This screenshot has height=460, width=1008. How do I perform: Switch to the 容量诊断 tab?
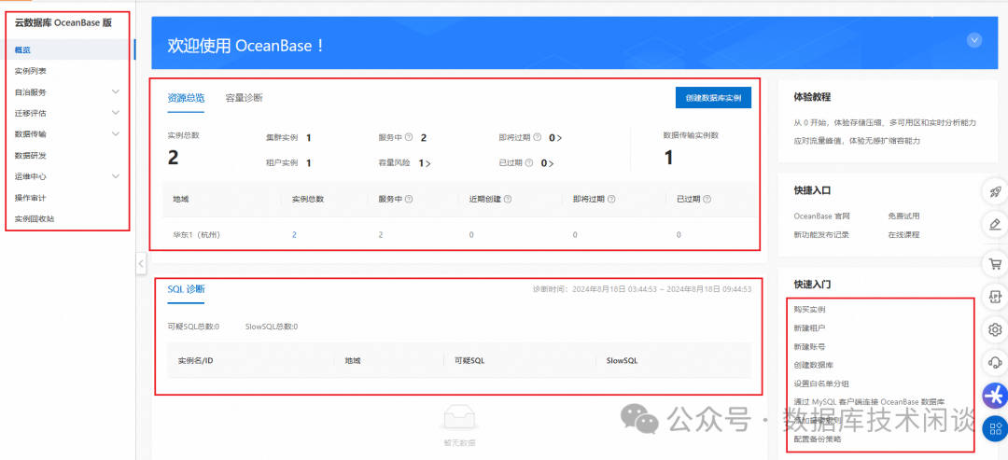244,98
